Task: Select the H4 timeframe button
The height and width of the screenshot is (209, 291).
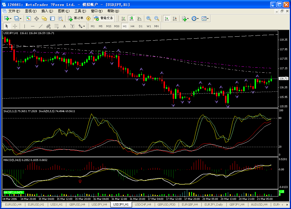Action: pos(133,26)
